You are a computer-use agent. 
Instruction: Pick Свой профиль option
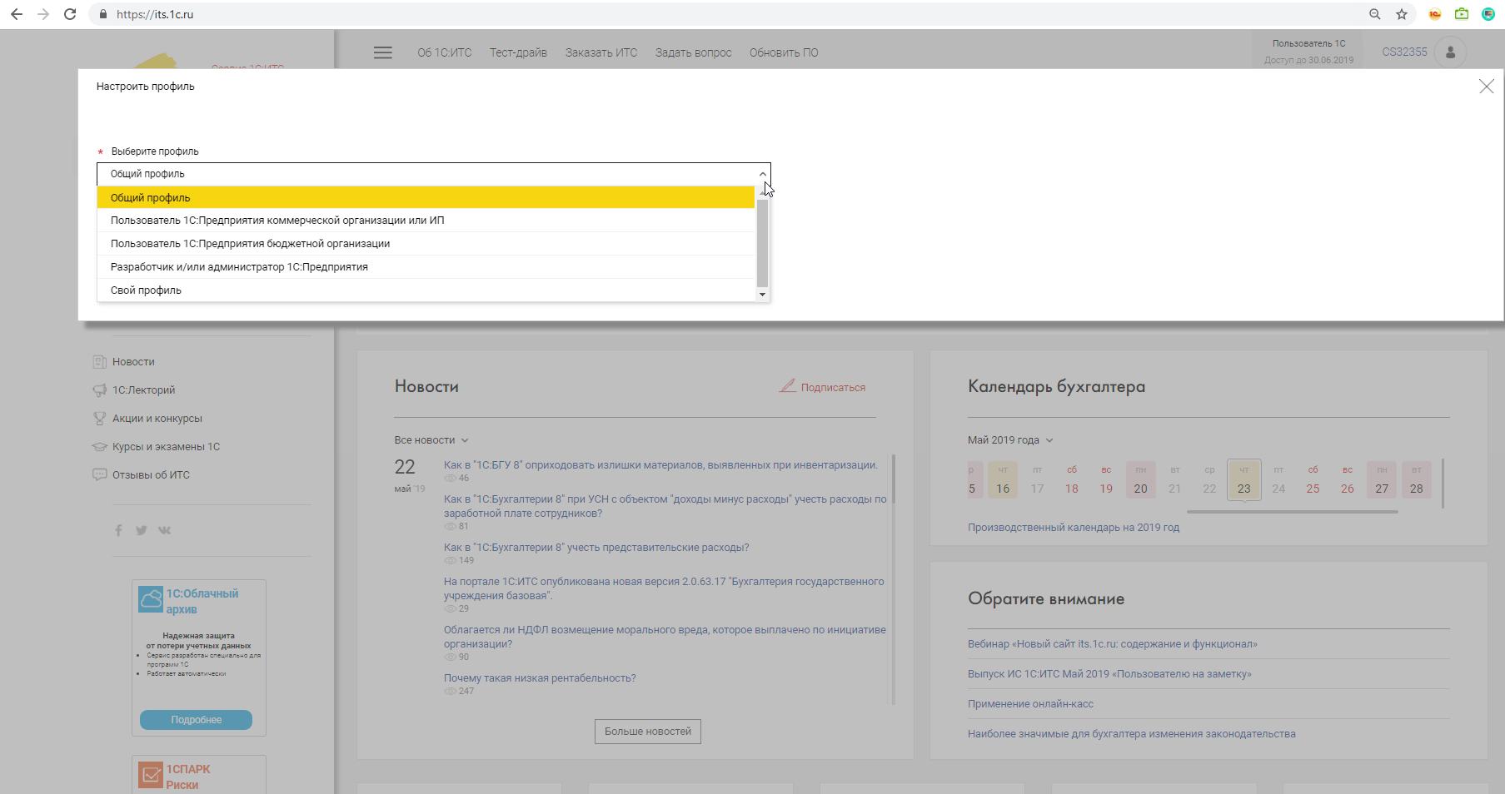pyautogui.click(x=426, y=290)
